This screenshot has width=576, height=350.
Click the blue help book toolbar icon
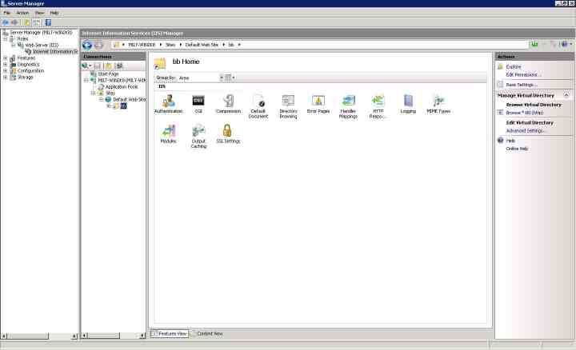[x=48, y=22]
